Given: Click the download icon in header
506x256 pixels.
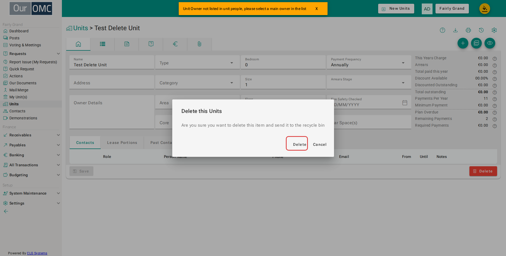Looking at the screenshot, I should pos(455,30).
